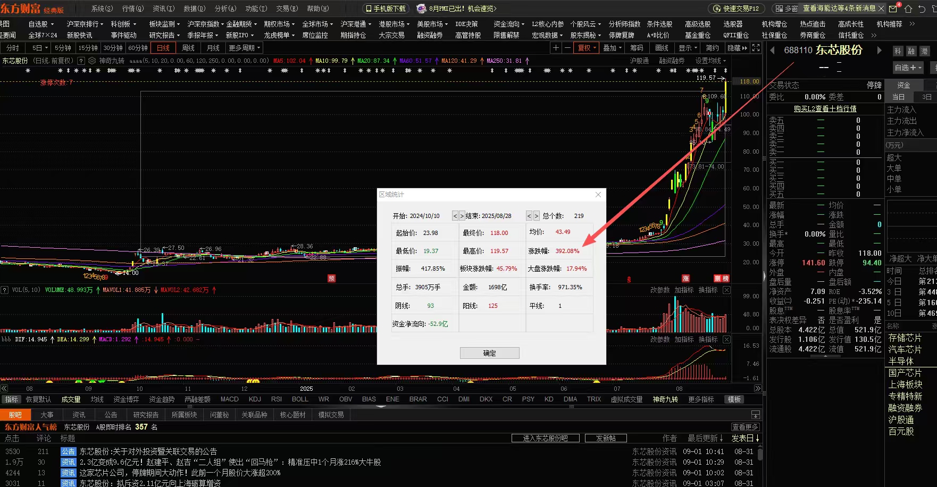
Task: Expand the 隐藏 hide panel toggle
Action: (x=737, y=48)
